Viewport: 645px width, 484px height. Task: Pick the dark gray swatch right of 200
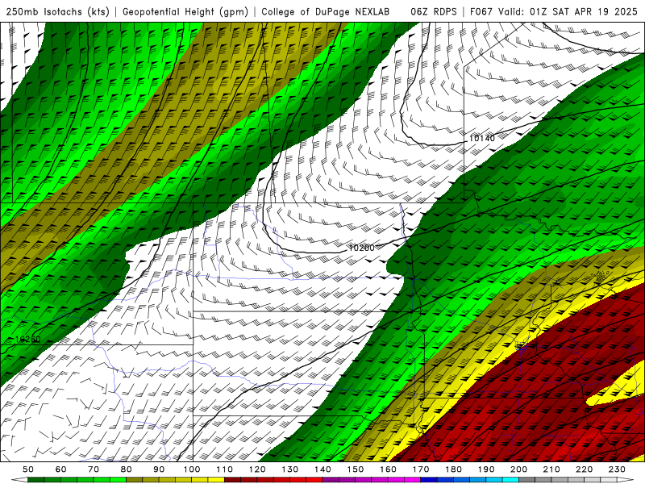[527, 480]
